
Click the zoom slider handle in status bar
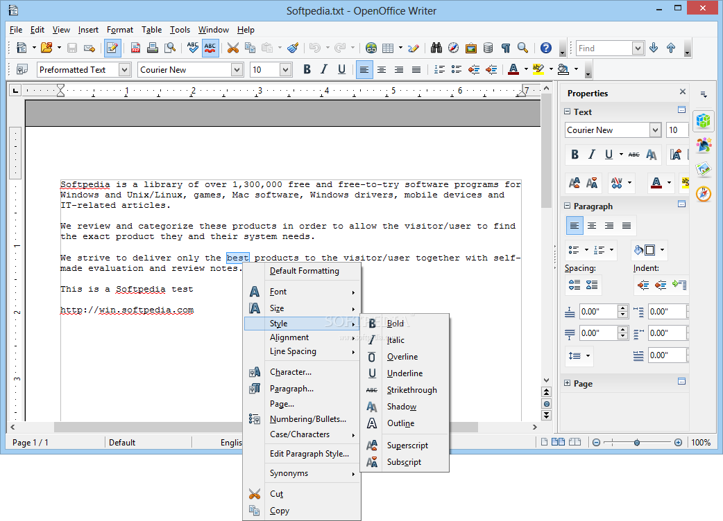(637, 442)
